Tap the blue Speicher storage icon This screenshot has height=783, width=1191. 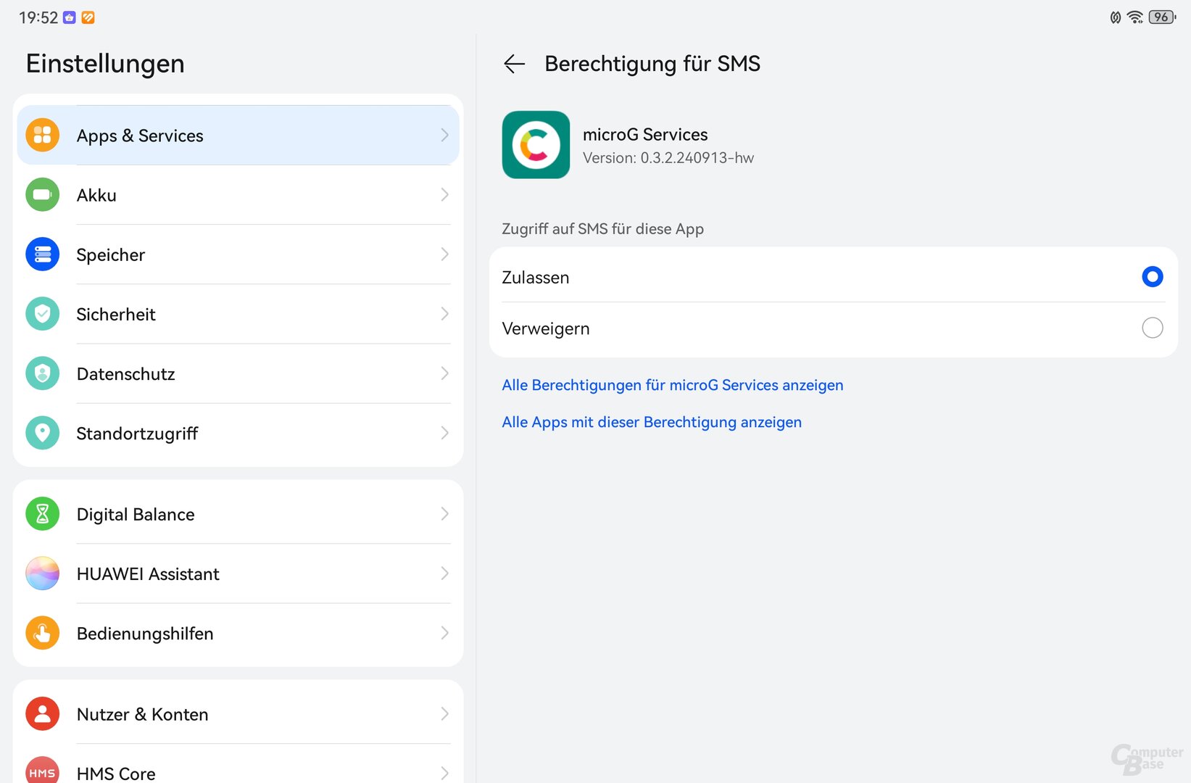[43, 254]
